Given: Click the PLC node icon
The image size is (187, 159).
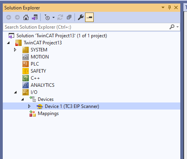Looking at the screenshot, I should 26,64.
